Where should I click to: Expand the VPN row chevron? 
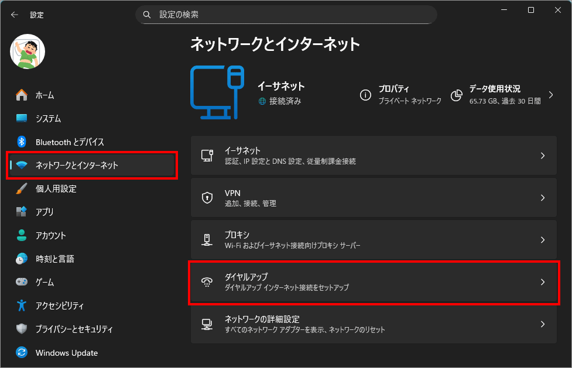(543, 198)
